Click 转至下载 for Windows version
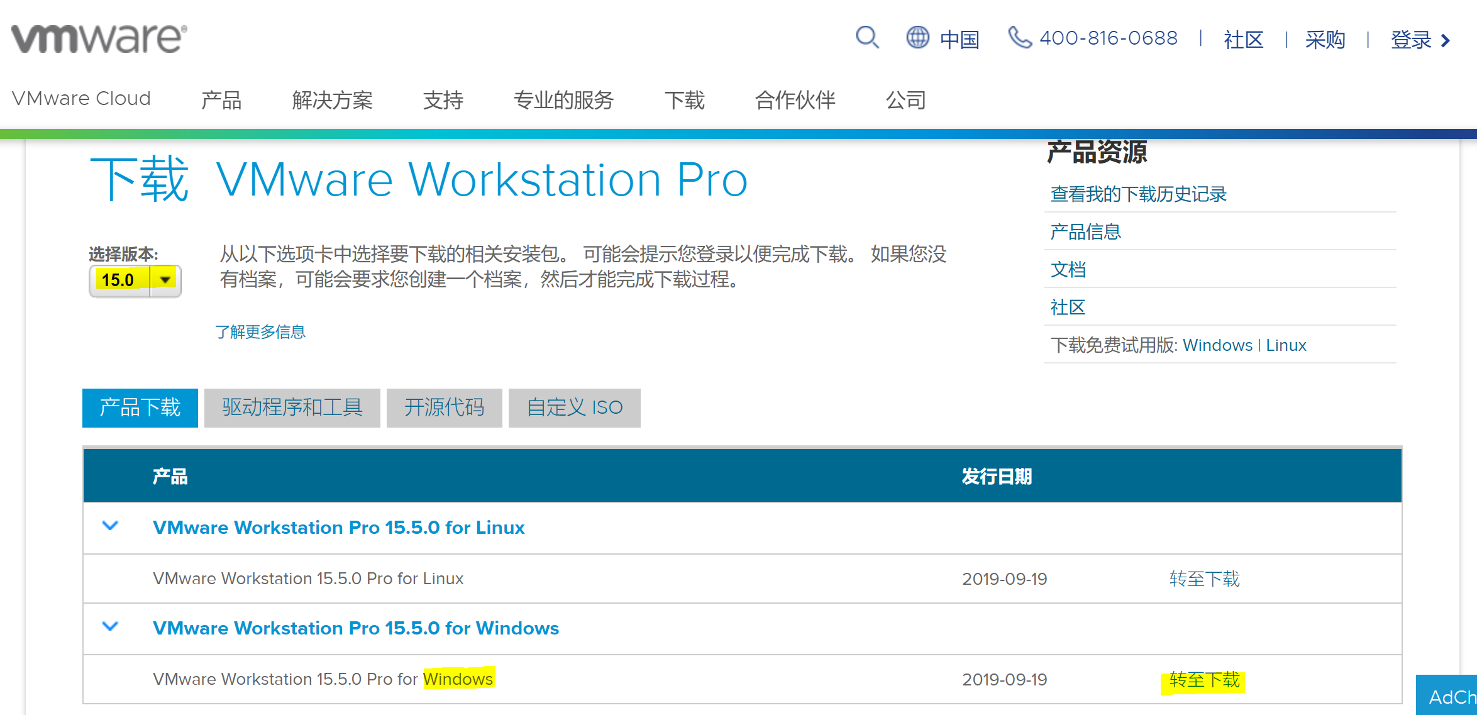The image size is (1477, 715). [1203, 679]
